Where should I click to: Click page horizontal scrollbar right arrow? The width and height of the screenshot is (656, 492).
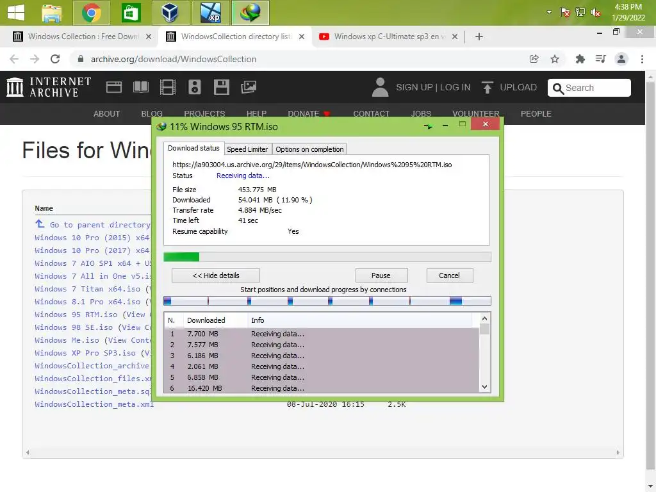click(618, 452)
